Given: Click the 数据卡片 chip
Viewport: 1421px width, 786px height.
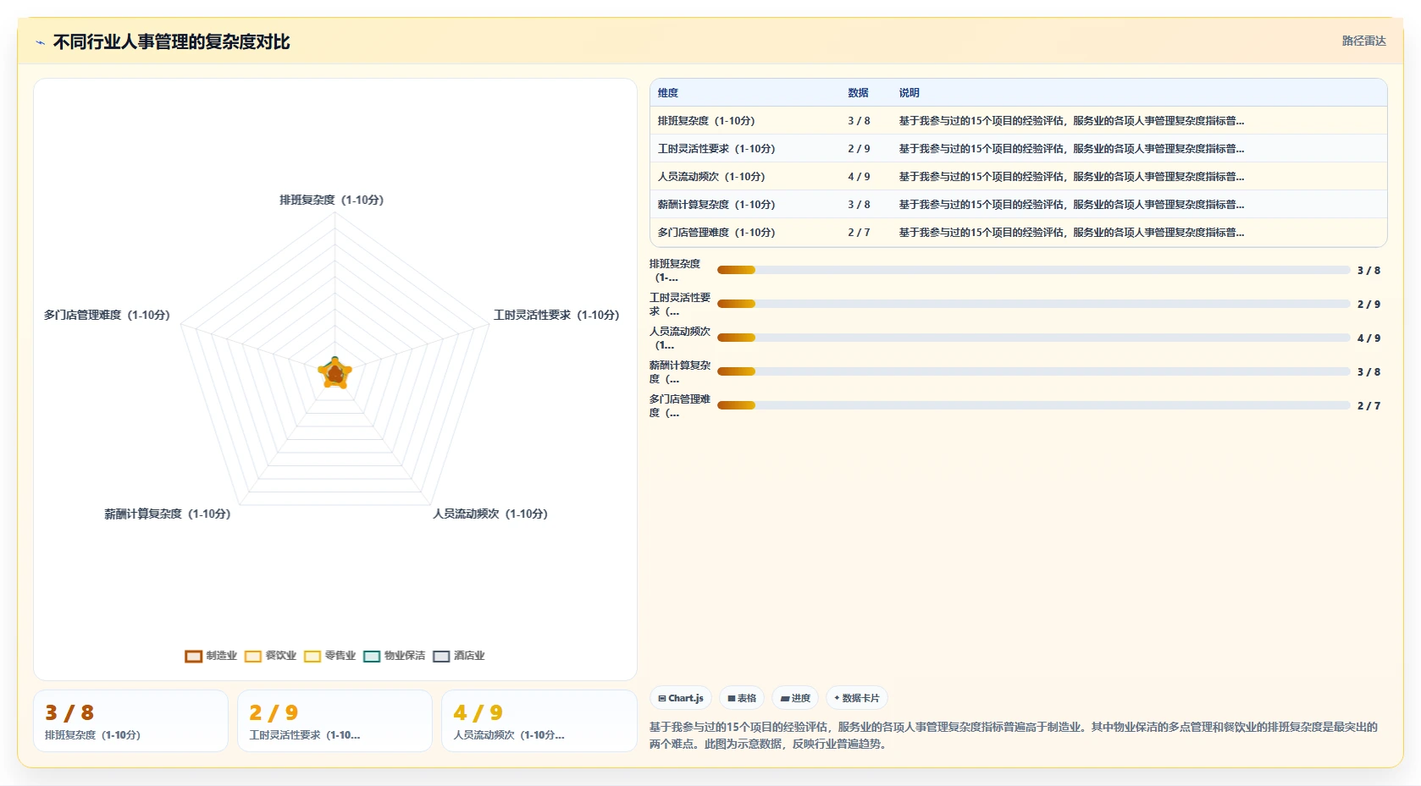Looking at the screenshot, I should pos(857,698).
